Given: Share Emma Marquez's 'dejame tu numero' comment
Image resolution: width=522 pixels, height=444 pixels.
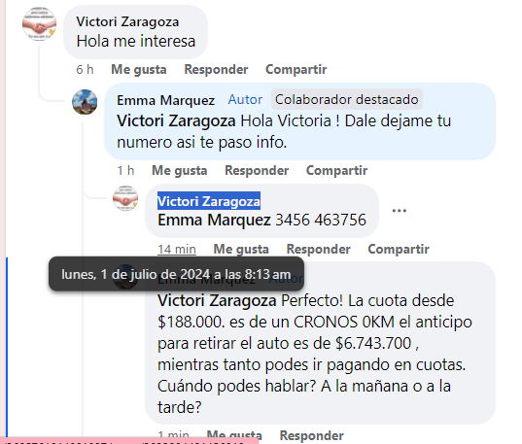Looking at the screenshot, I should 336,170.
